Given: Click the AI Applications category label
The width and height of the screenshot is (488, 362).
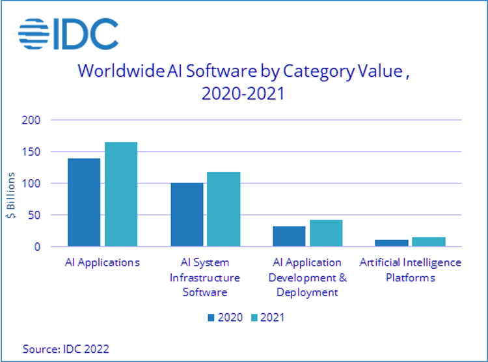Looking at the screenshot, I should click(x=102, y=262).
